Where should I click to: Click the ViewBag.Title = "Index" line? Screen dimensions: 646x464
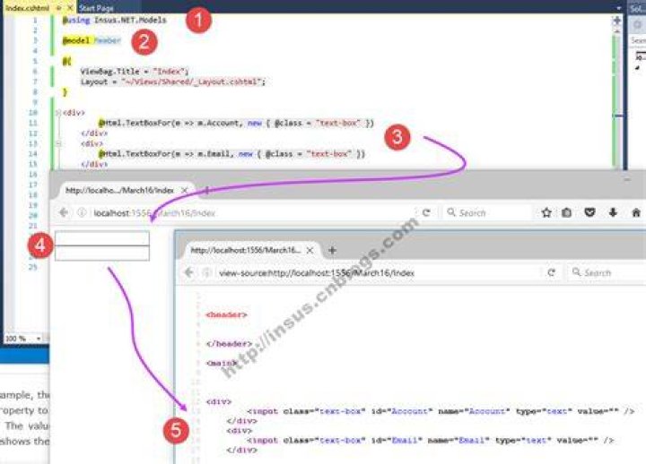pyautogui.click(x=135, y=71)
